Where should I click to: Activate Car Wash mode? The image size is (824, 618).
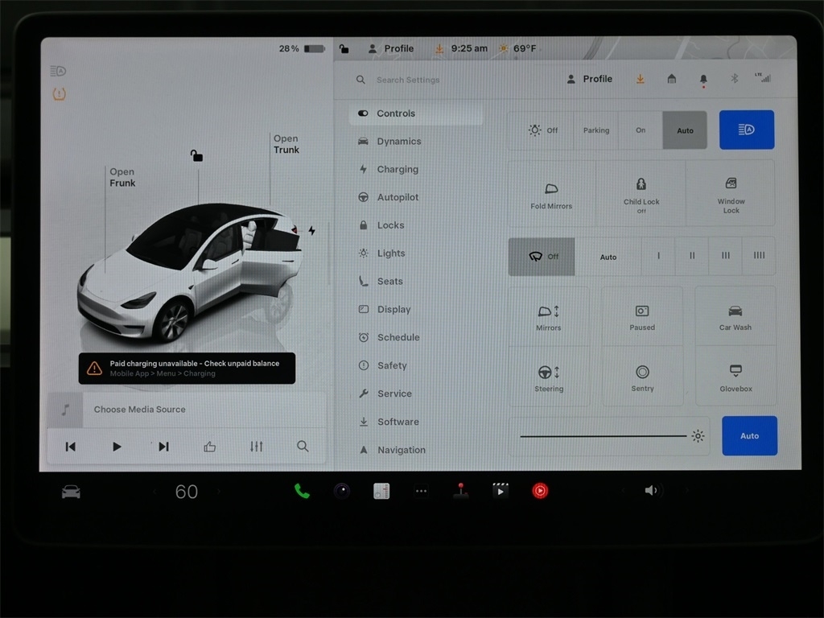[735, 316]
